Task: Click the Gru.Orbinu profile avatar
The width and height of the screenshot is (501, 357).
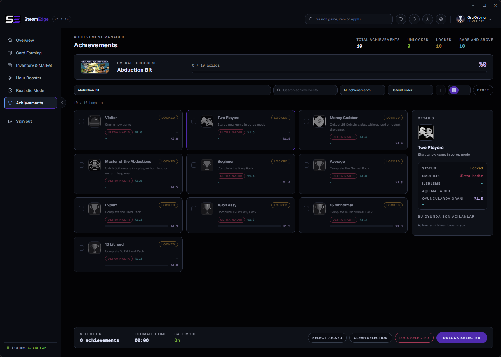Action: pos(460,19)
